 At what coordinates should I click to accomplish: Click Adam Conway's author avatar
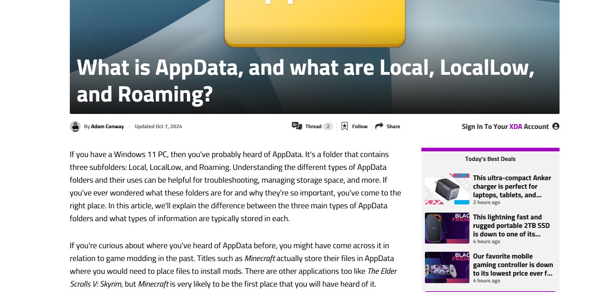[x=75, y=126]
